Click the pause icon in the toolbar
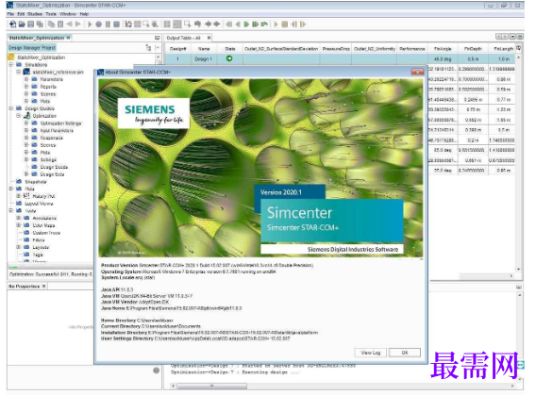Screen dimensions: 536x395 (x=108, y=25)
